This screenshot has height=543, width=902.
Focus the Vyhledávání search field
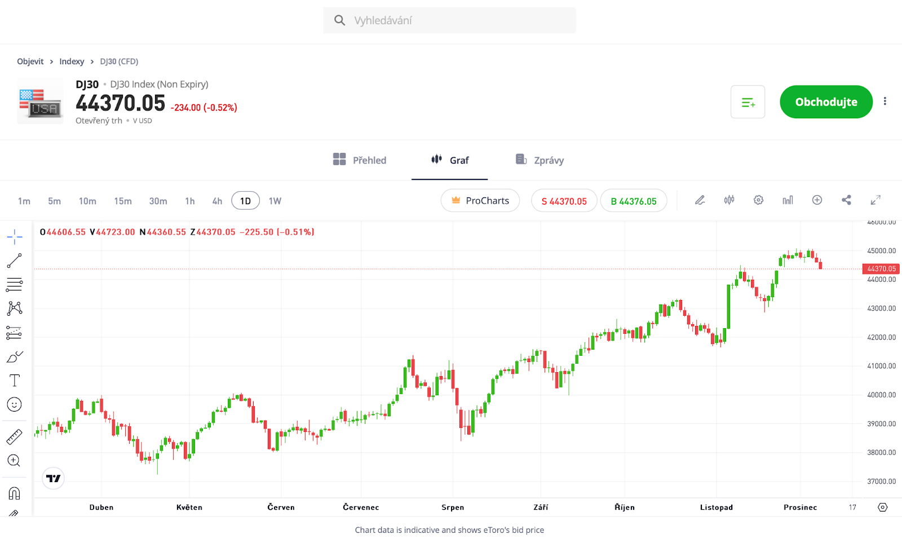[x=450, y=20]
